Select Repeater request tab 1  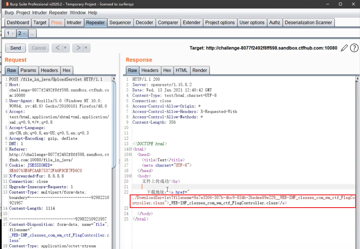pos(10,33)
